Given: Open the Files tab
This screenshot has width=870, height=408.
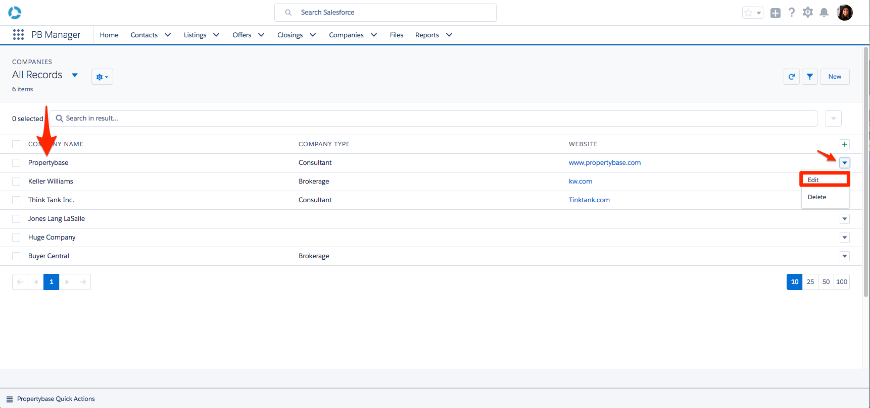Looking at the screenshot, I should 397,35.
